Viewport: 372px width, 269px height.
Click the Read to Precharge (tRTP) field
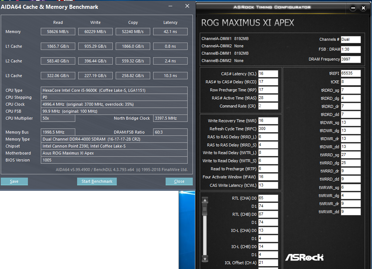tap(268, 169)
